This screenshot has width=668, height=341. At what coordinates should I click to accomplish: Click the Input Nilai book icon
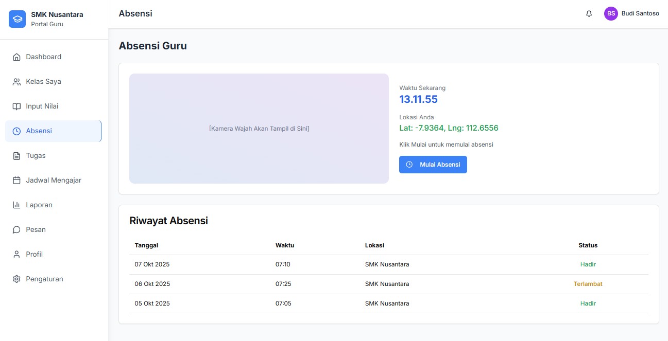(16, 106)
